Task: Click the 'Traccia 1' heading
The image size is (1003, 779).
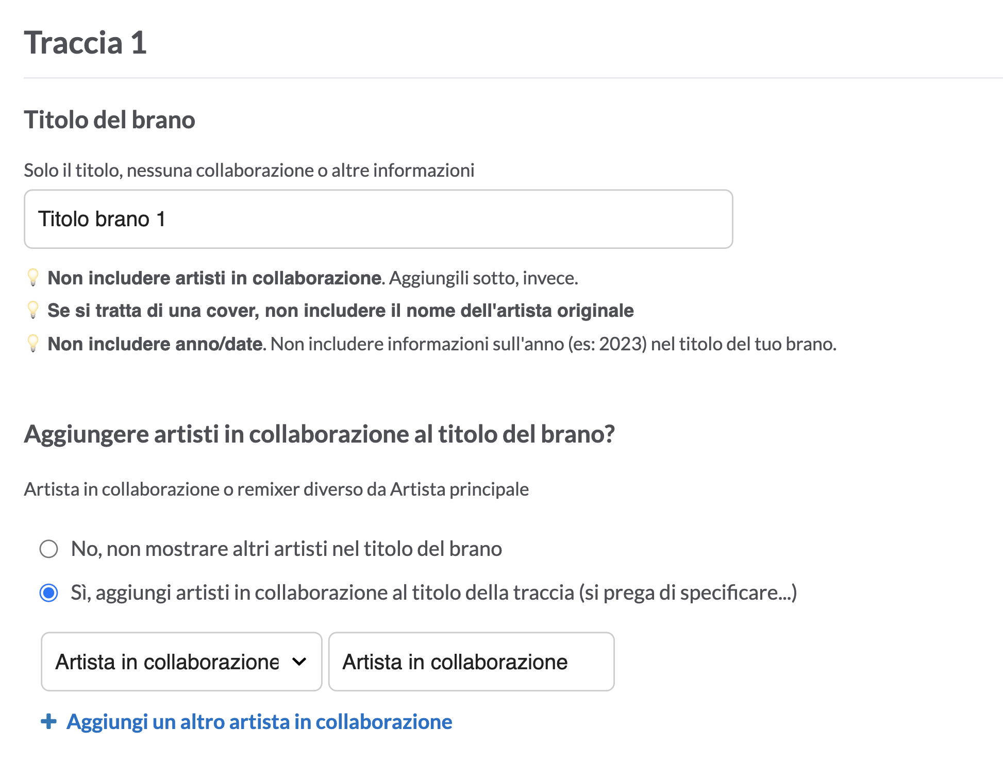Action: [86, 42]
